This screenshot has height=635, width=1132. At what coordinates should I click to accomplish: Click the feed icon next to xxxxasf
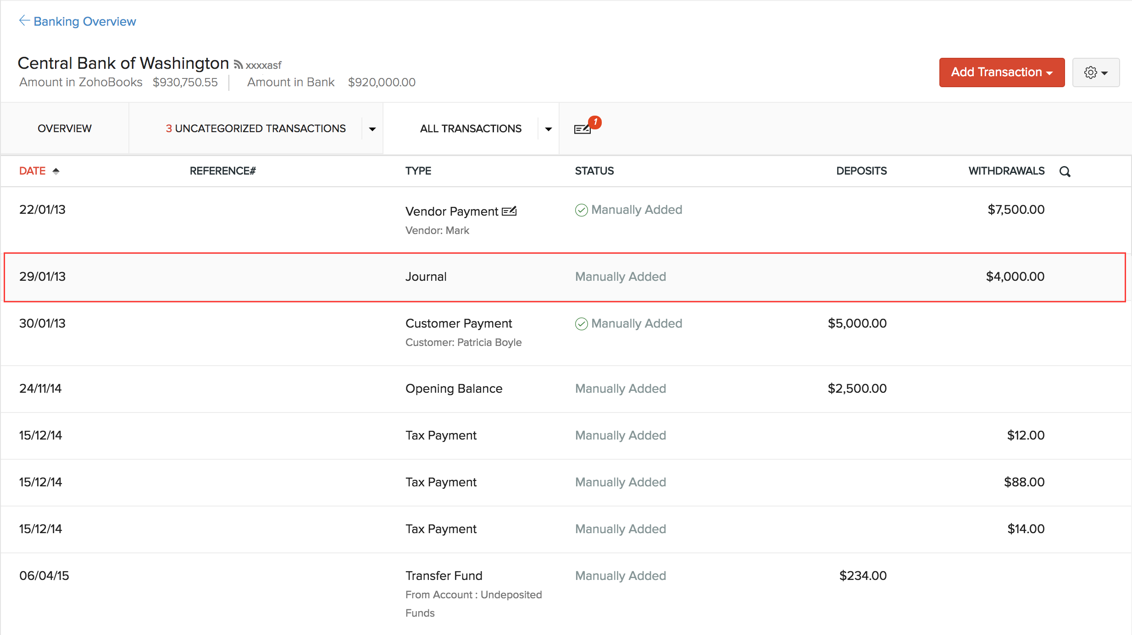pos(238,65)
